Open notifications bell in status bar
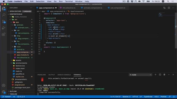 (174, 97)
